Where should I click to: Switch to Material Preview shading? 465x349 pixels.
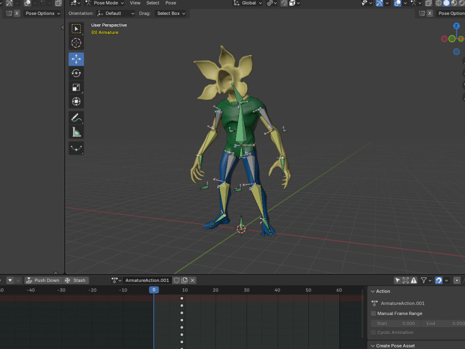point(454,3)
